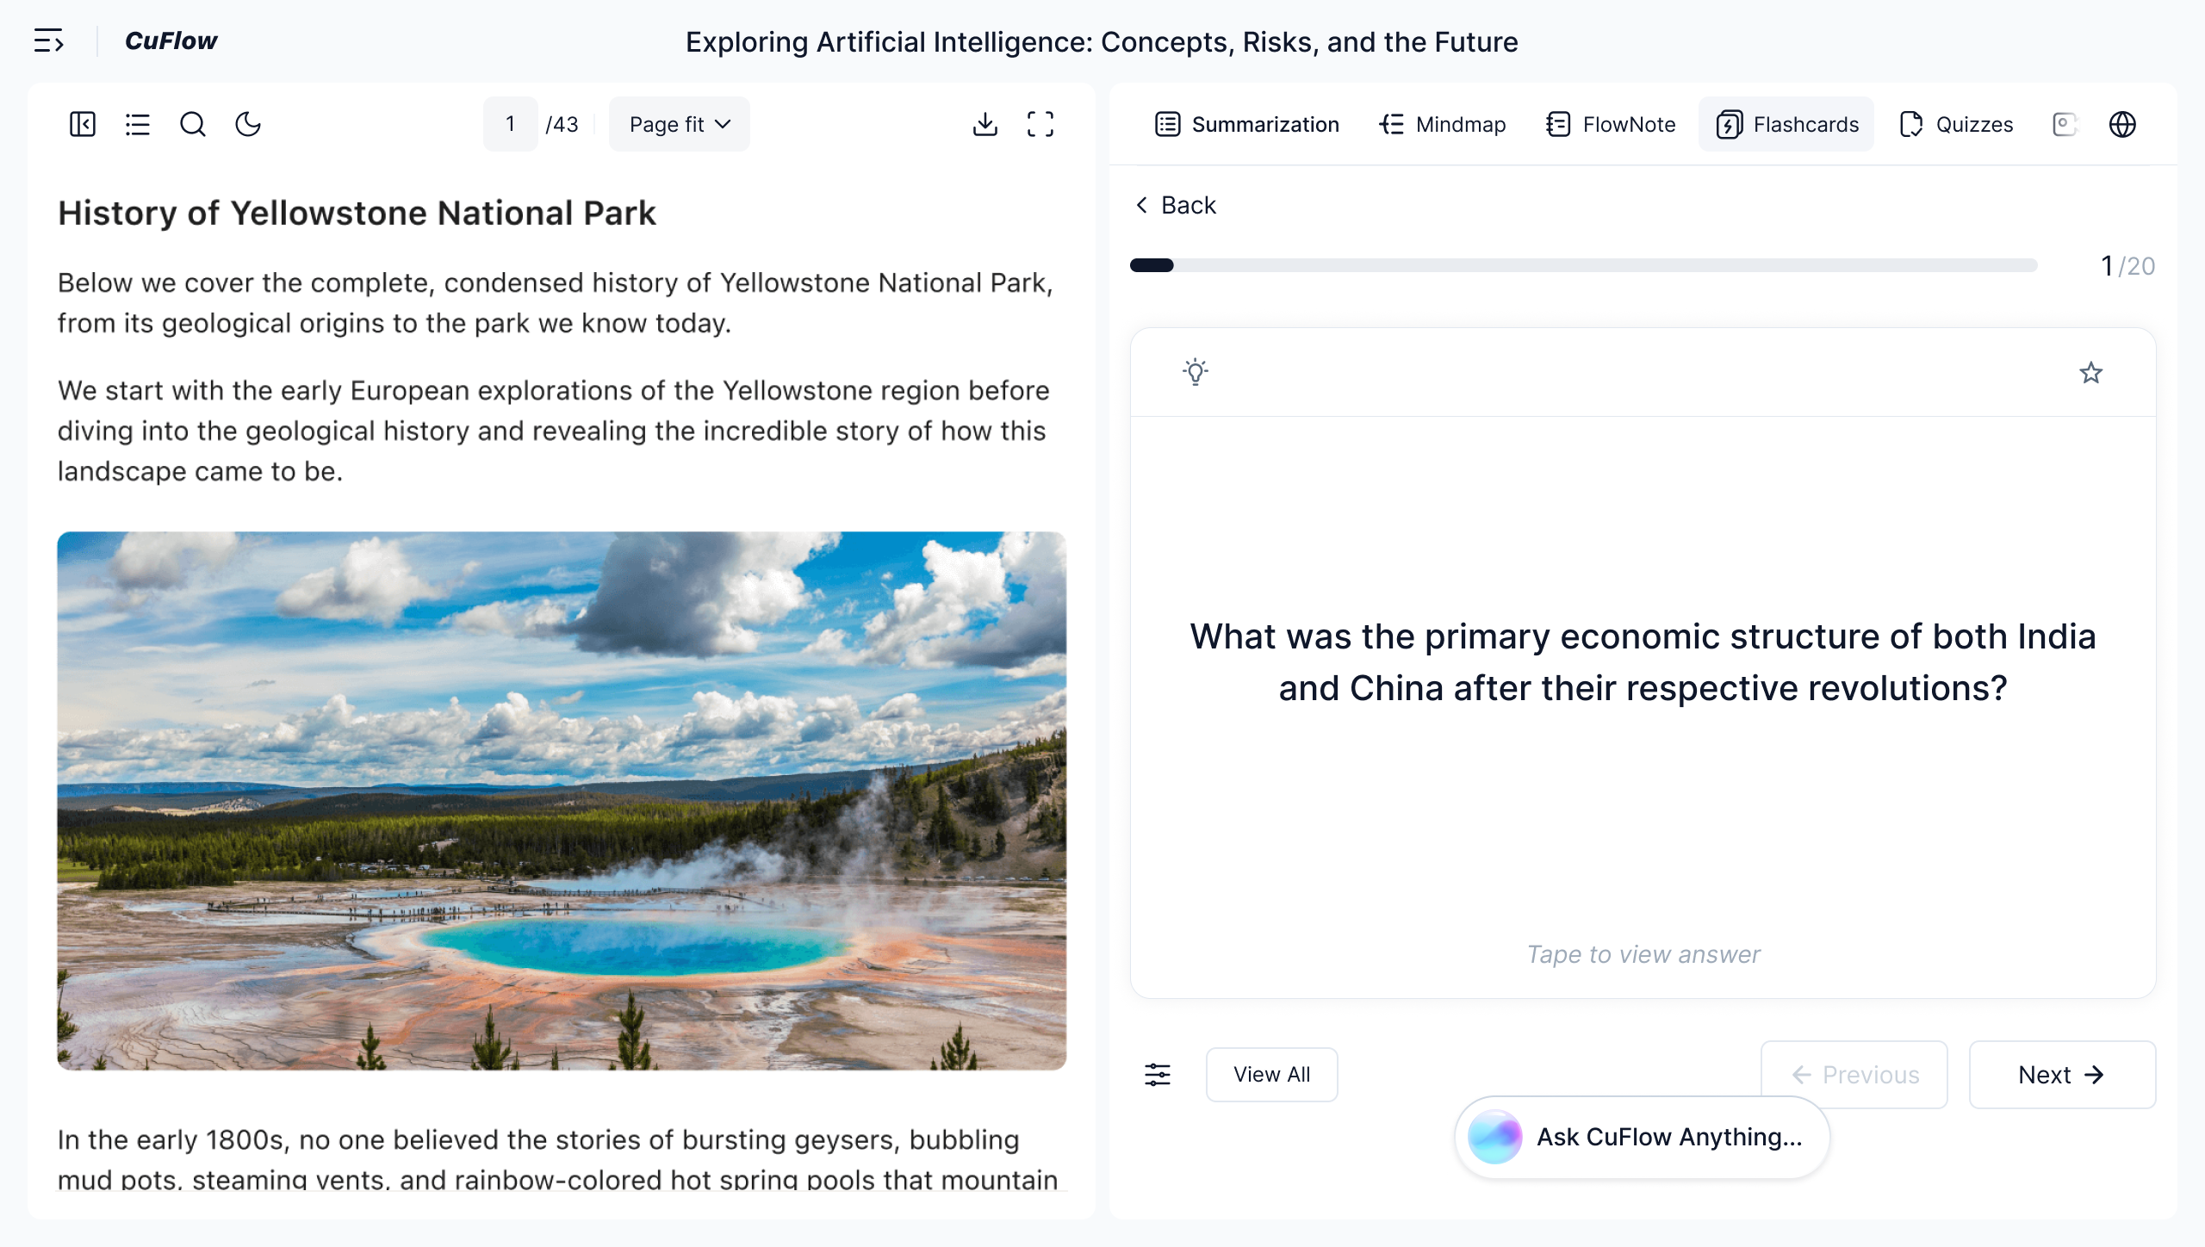Open the Quizzes tab

point(1956,124)
